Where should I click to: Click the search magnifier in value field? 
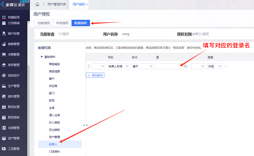coord(185,66)
